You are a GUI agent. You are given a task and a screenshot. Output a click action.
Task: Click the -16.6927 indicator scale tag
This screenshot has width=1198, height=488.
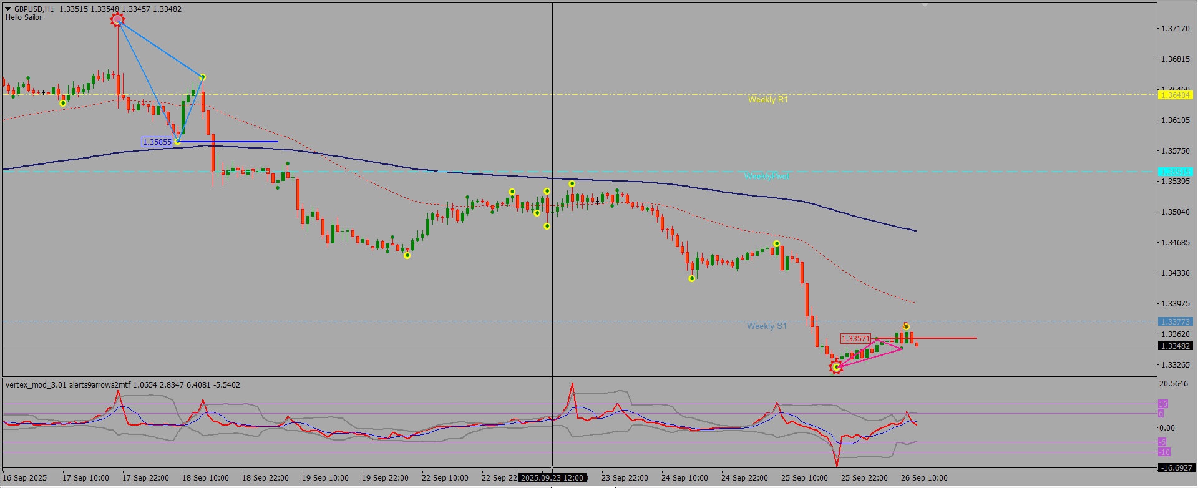tap(1176, 467)
